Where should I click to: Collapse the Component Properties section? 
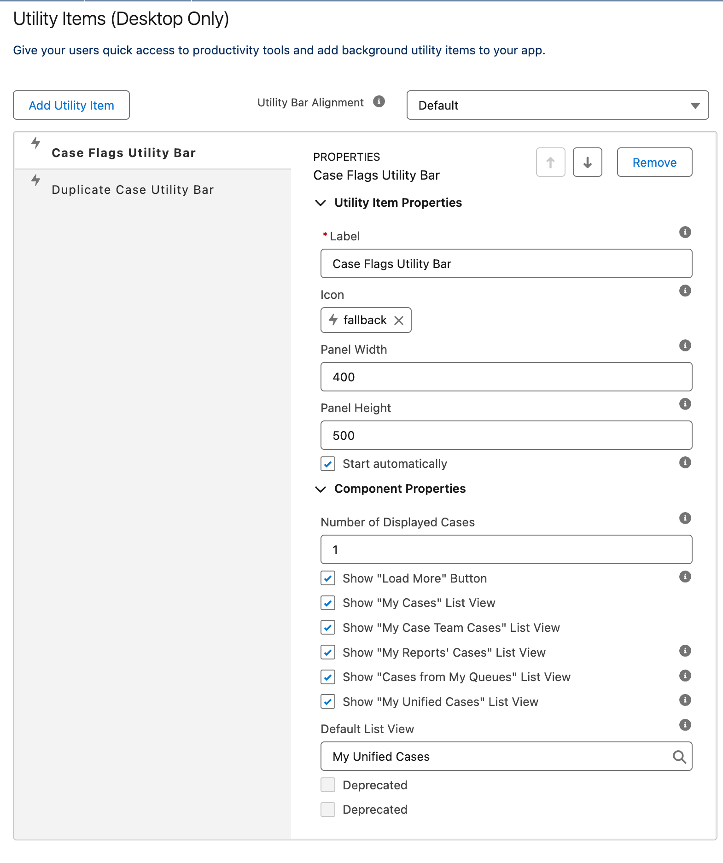pos(321,489)
